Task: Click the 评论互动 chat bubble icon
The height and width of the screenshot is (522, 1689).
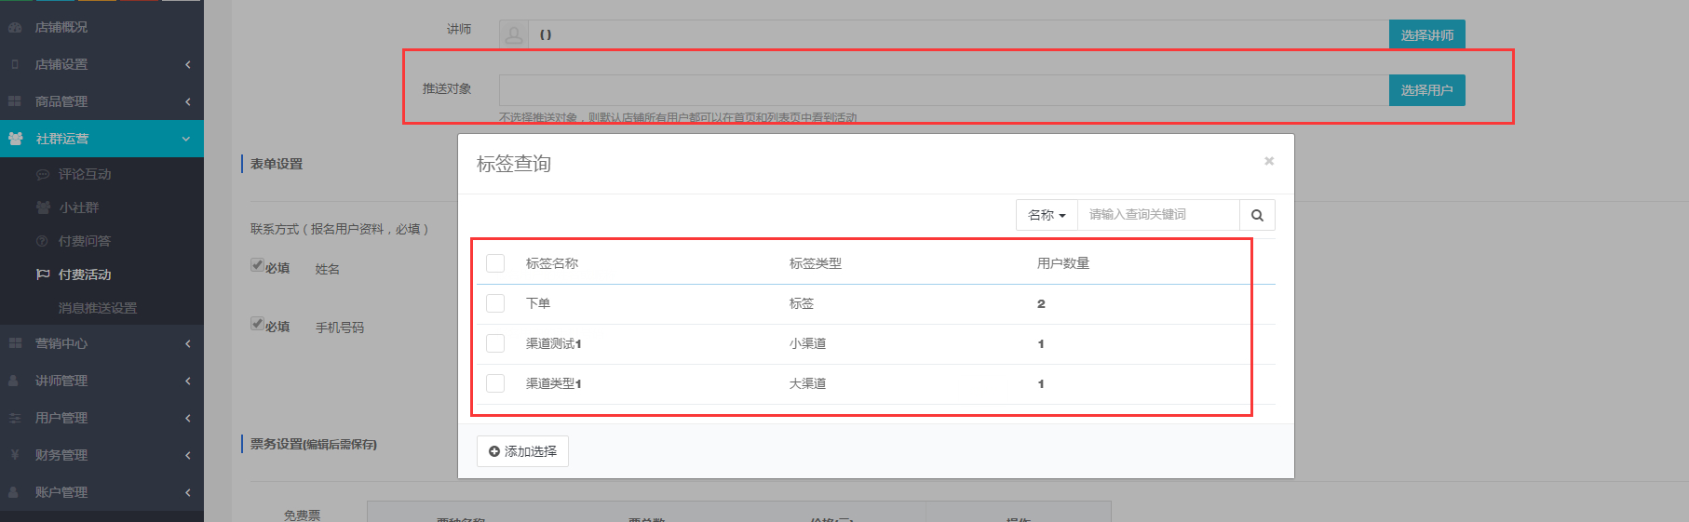Action: [43, 175]
